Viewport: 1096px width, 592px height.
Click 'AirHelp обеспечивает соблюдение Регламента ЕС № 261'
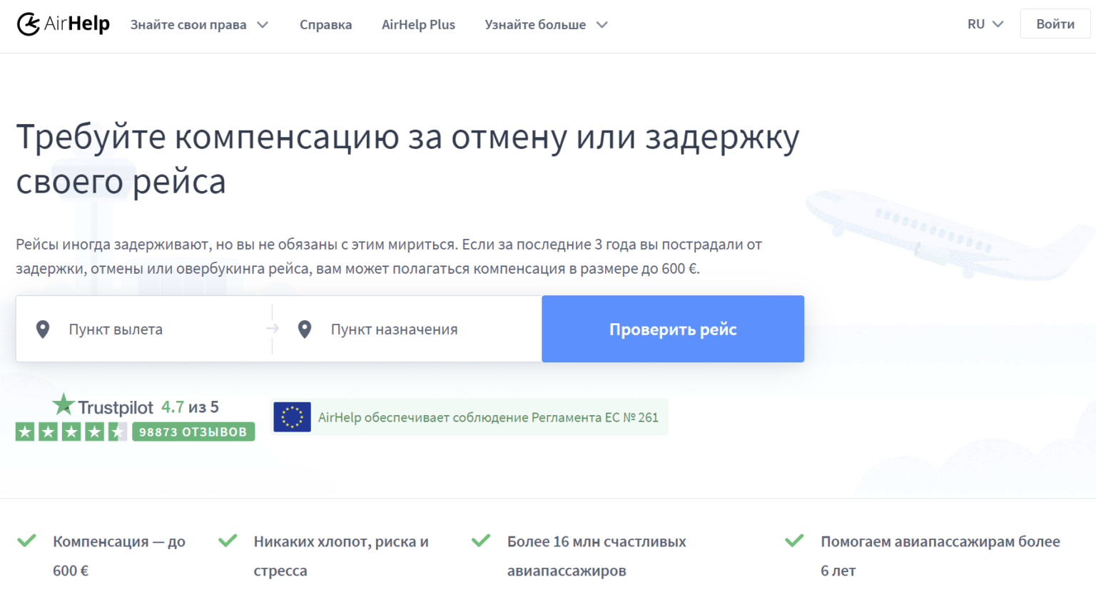click(x=488, y=417)
